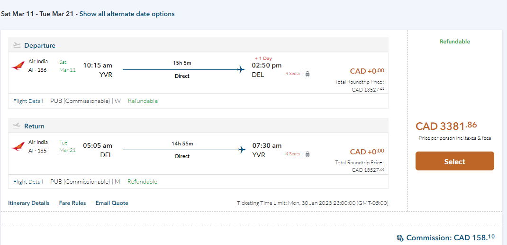Open the Itinerary Details tab

28,203
